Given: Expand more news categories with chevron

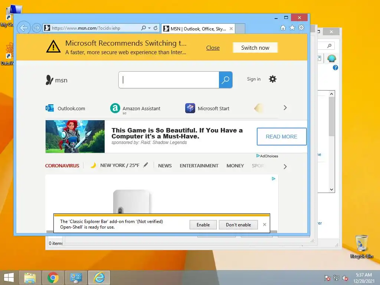Looking at the screenshot, I should click(x=285, y=167).
